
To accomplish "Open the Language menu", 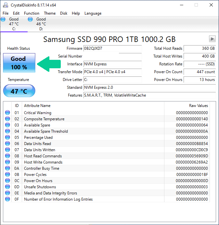I will click(93, 13).
